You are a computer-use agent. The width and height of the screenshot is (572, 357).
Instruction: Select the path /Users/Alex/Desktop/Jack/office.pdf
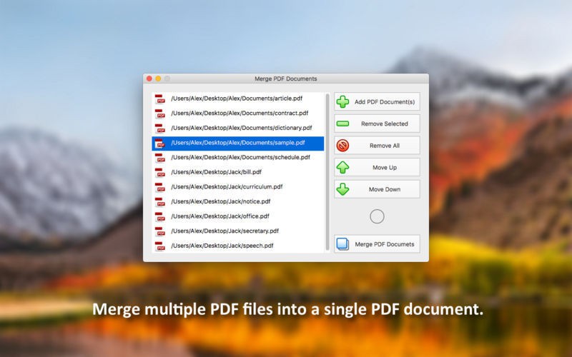(x=220, y=216)
